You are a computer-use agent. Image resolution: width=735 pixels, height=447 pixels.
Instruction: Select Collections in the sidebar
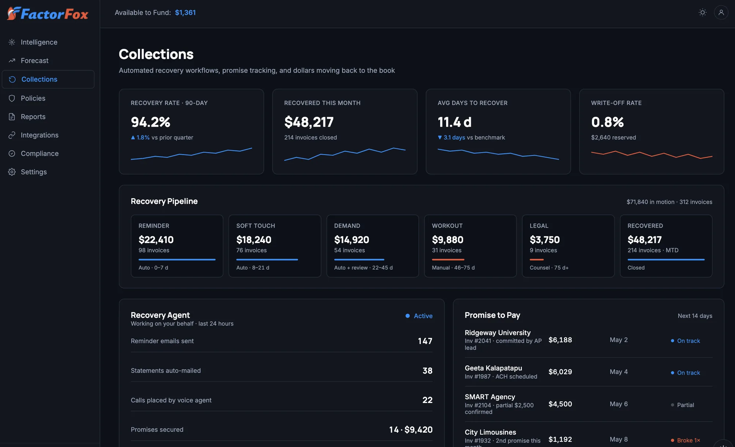[x=48, y=79]
